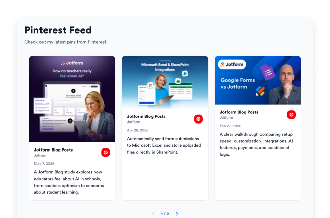Click Jotform author under Feb 27 card title
330x218 pixels.
(x=226, y=118)
